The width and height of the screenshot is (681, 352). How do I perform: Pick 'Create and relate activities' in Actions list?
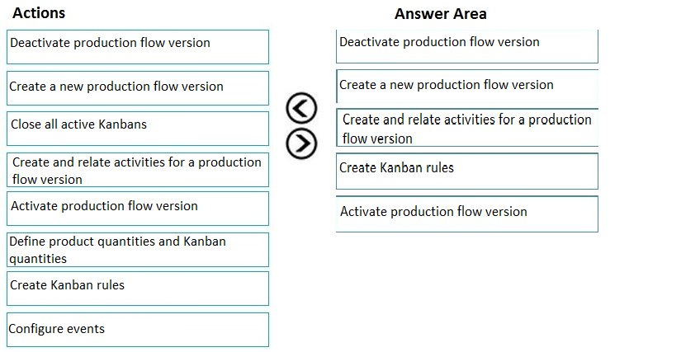tap(138, 170)
